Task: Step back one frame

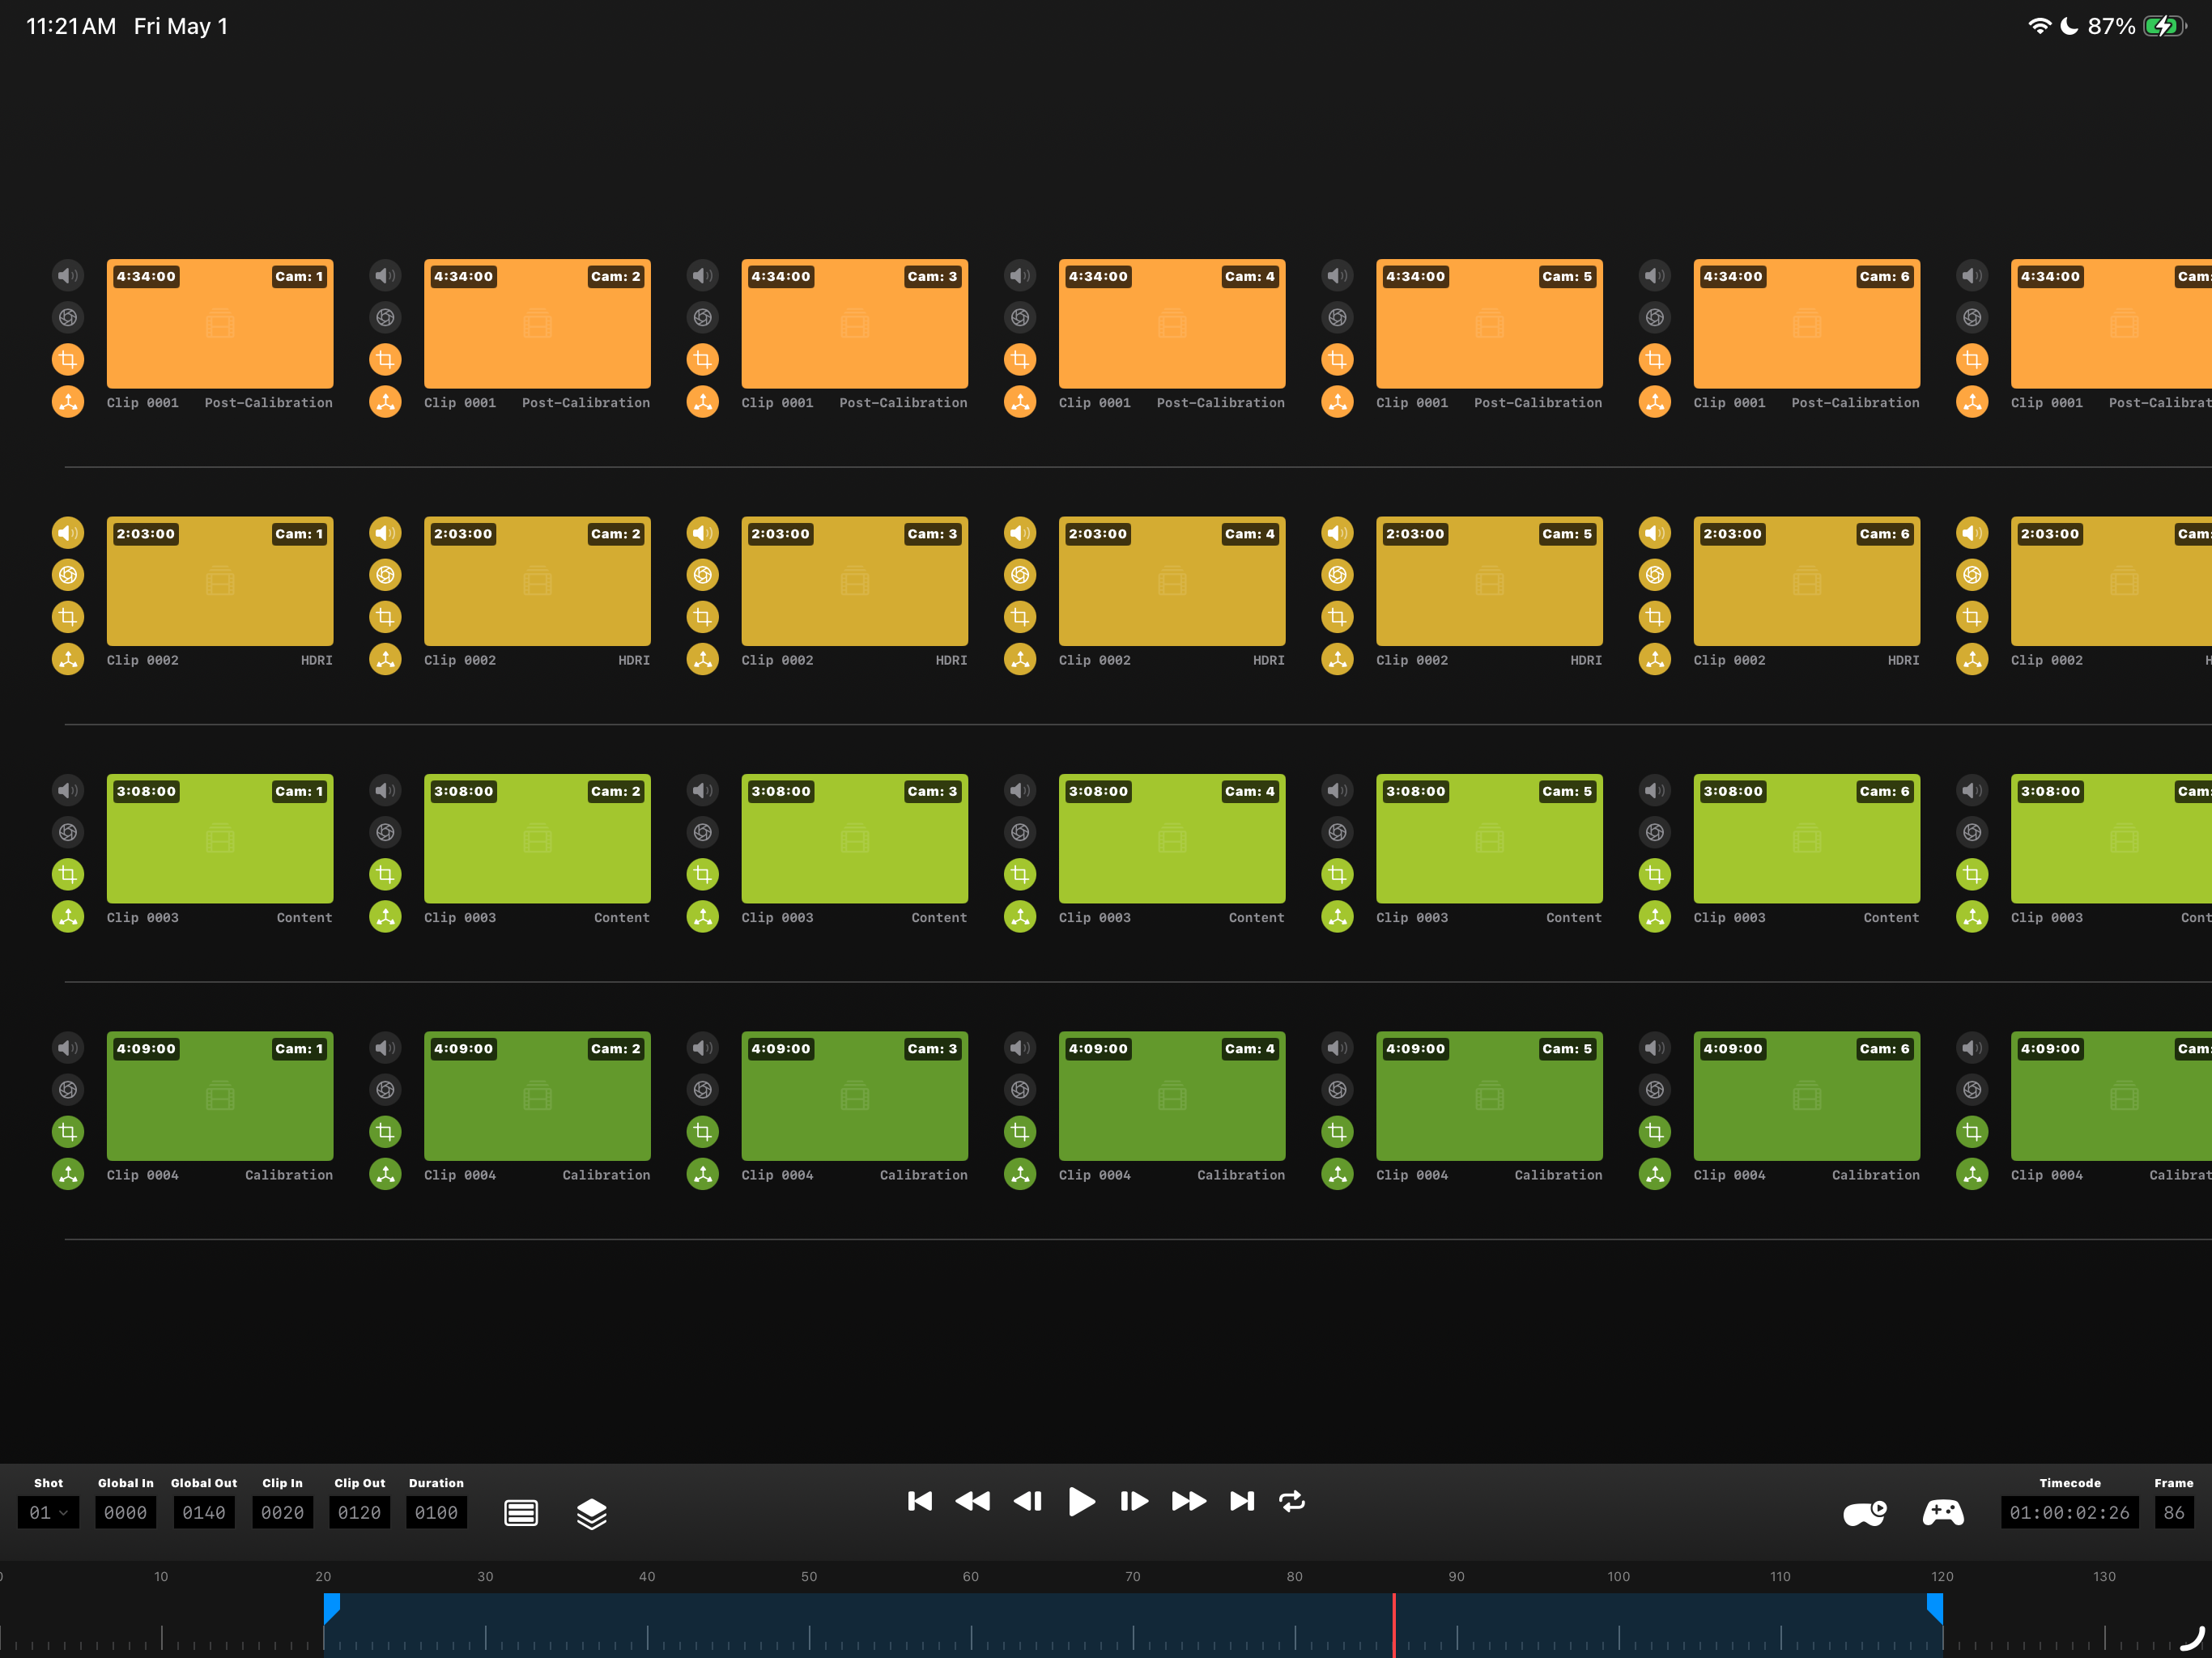Action: [x=1028, y=1501]
